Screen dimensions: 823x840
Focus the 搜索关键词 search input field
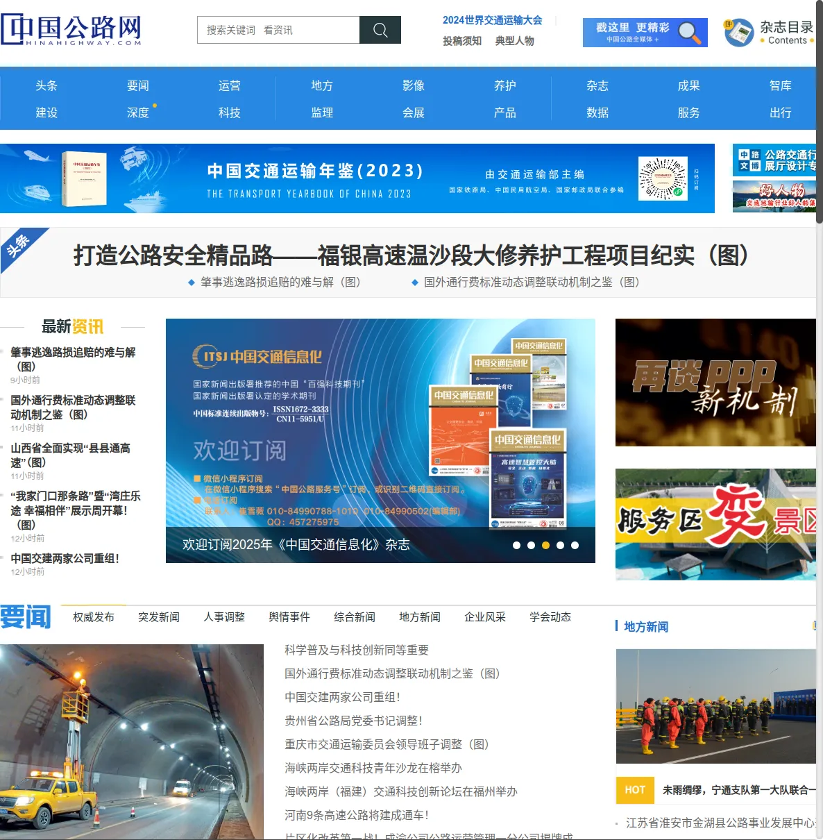[x=278, y=30]
